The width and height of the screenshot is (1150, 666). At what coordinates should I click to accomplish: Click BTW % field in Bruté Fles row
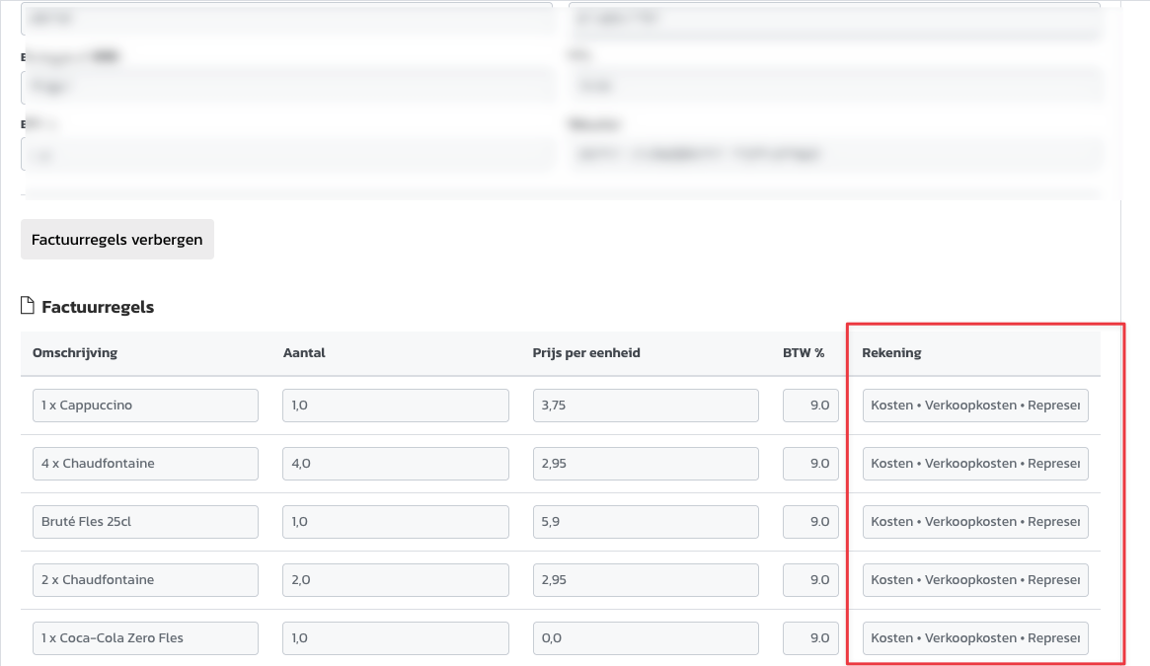[811, 522]
